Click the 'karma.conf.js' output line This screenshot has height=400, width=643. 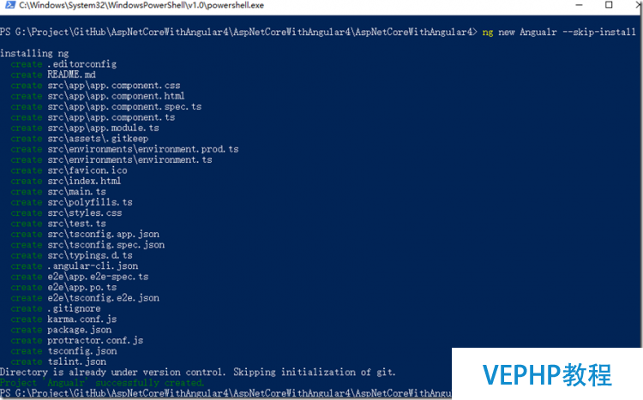coord(63,319)
